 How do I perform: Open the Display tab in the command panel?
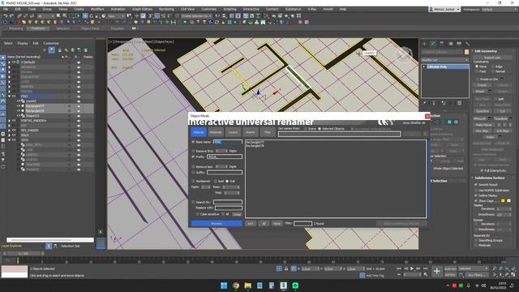click(459, 43)
